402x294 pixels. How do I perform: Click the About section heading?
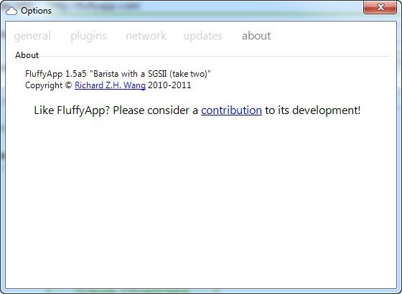point(27,55)
